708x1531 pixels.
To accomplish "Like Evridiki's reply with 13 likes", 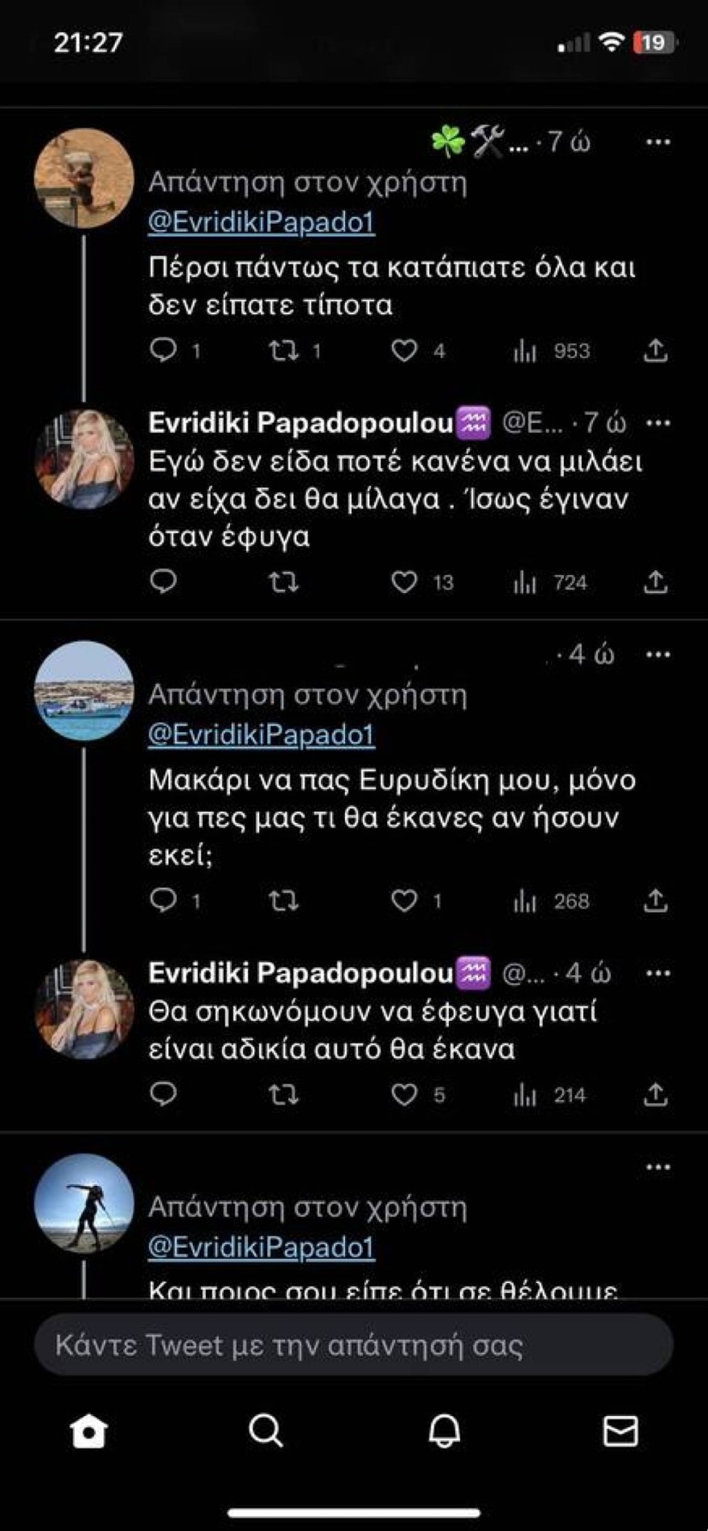I will pyautogui.click(x=407, y=582).
